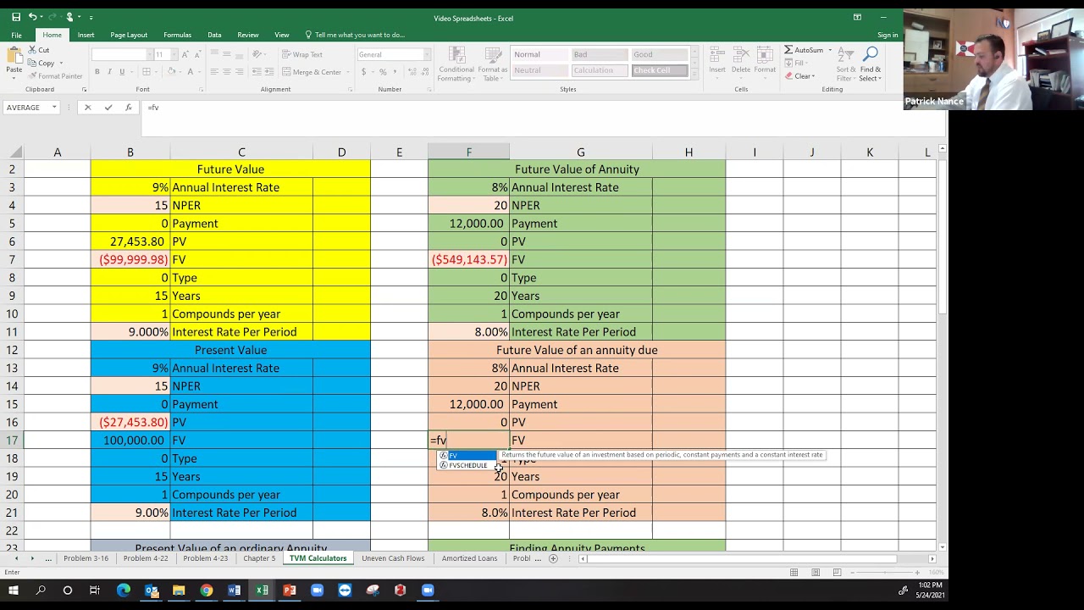Image resolution: width=1084 pixels, height=610 pixels.
Task: Open Sort & Filter menu
Action: (845, 64)
